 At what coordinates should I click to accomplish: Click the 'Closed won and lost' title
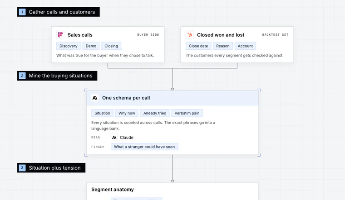pyautogui.click(x=221, y=35)
